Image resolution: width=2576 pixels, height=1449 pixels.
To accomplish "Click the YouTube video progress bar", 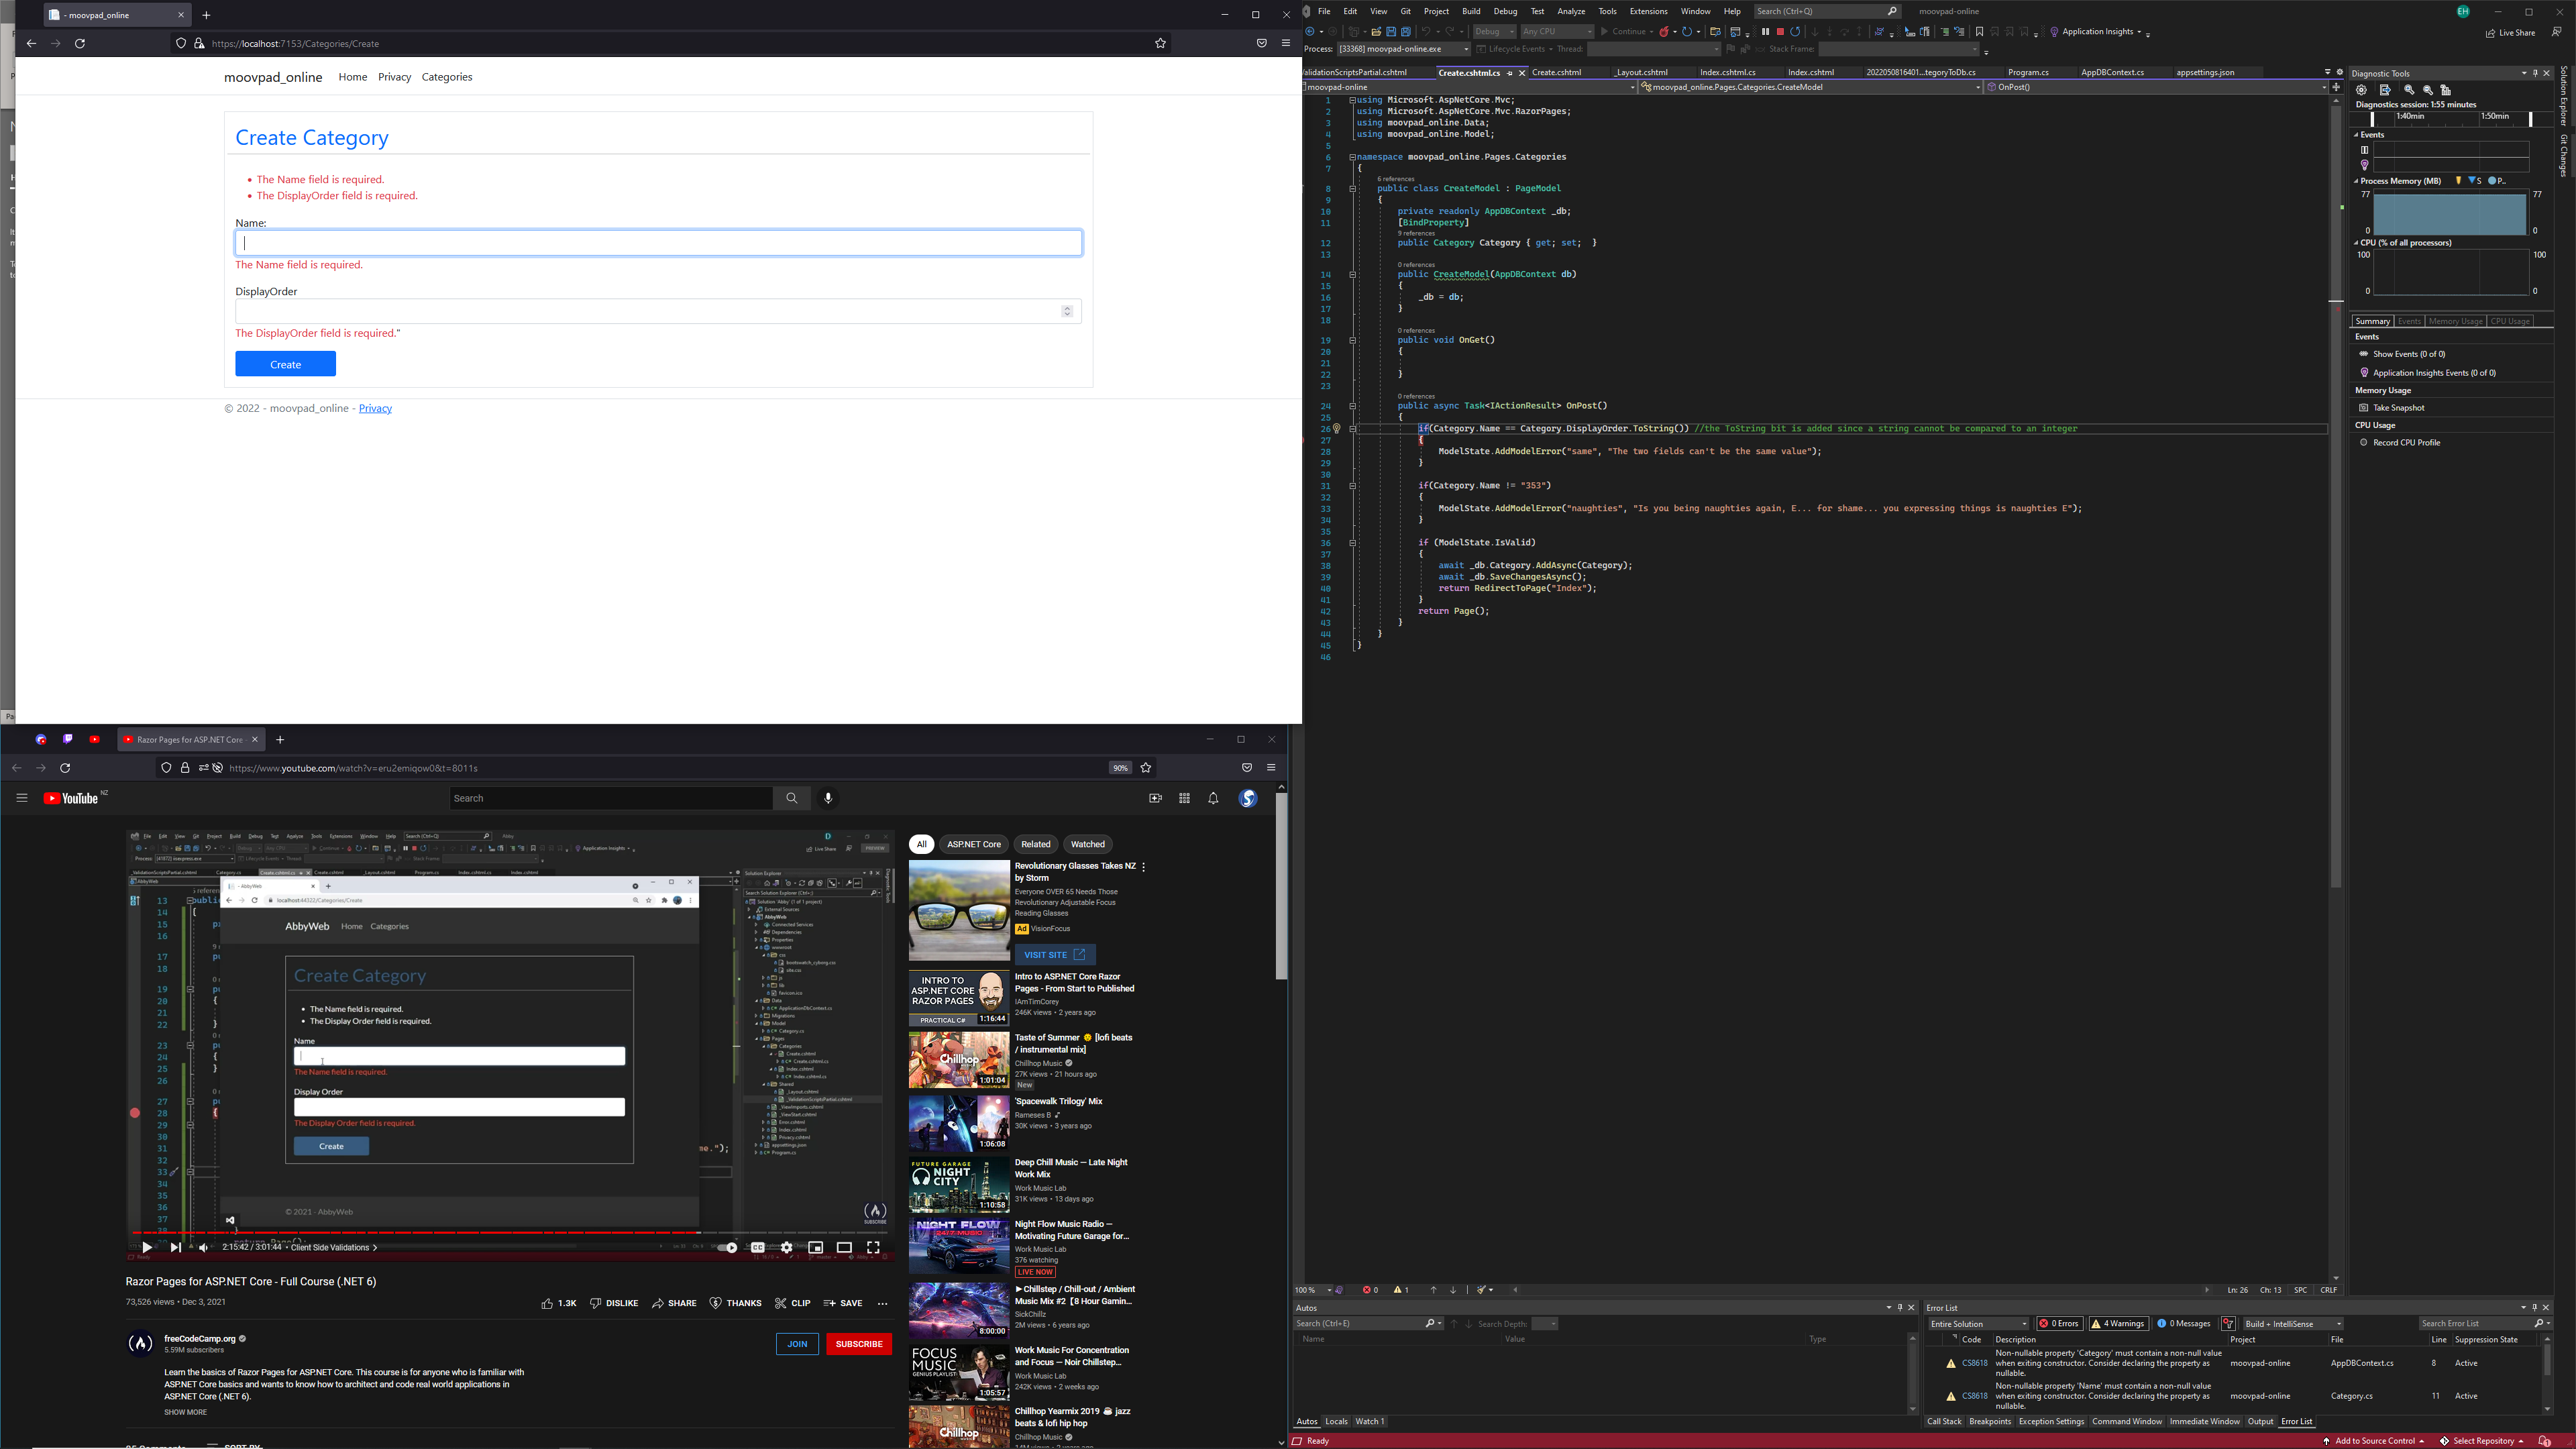I will tap(510, 1233).
